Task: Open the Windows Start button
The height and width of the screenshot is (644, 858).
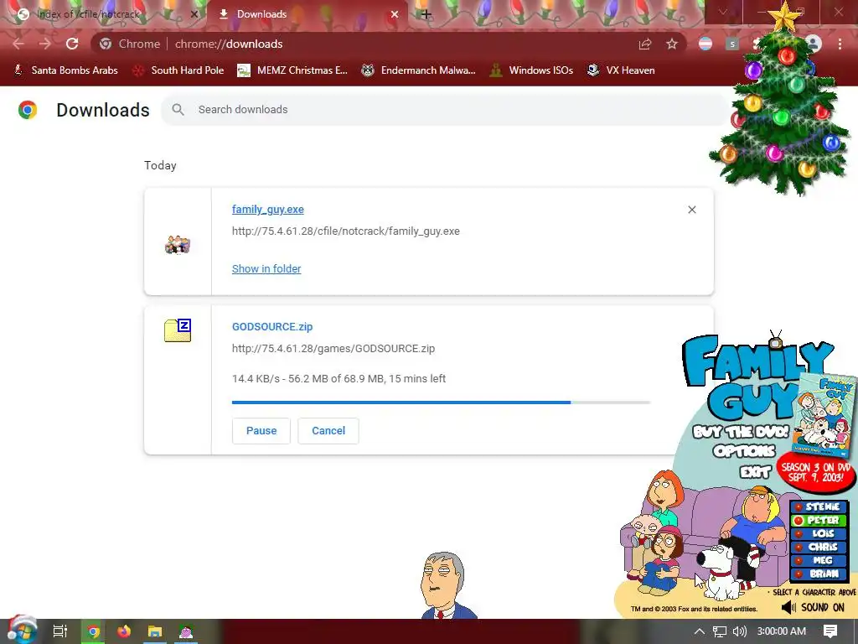Action: coord(22,630)
